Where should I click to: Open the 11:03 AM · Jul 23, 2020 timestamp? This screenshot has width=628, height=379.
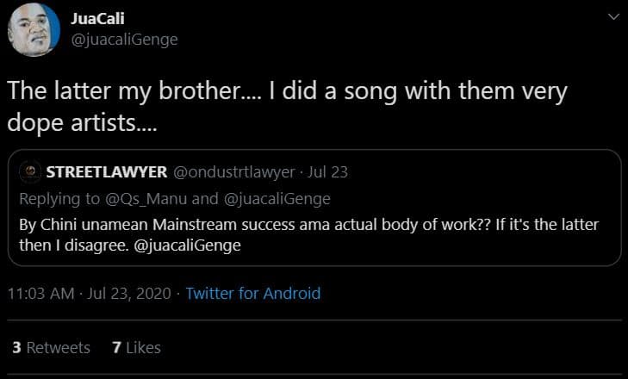coord(87,294)
